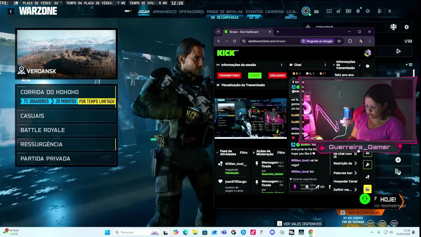Open PASSE DE BATALHA tab
The image size is (421, 237).
point(225,12)
